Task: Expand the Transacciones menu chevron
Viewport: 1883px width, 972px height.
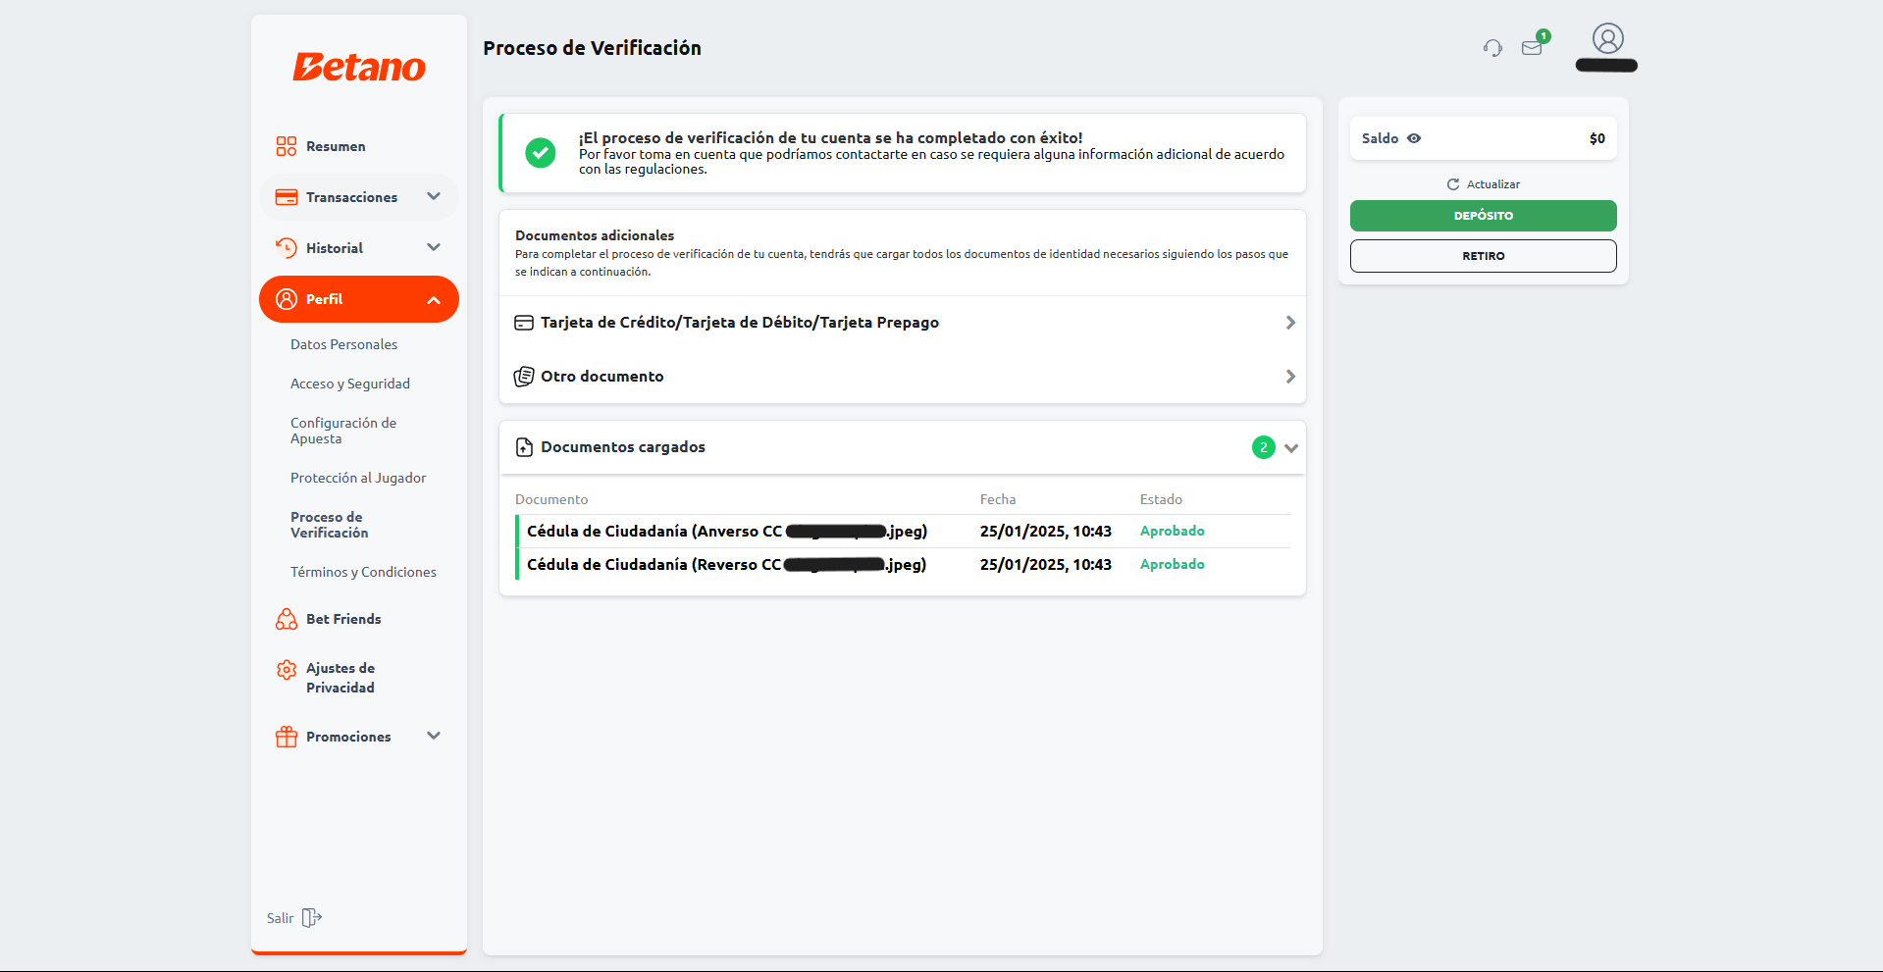Action: [434, 196]
